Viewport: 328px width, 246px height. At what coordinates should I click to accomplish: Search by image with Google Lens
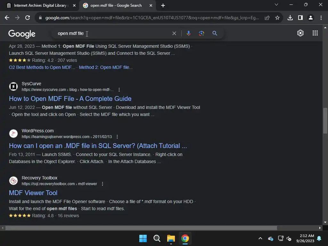tap(201, 33)
